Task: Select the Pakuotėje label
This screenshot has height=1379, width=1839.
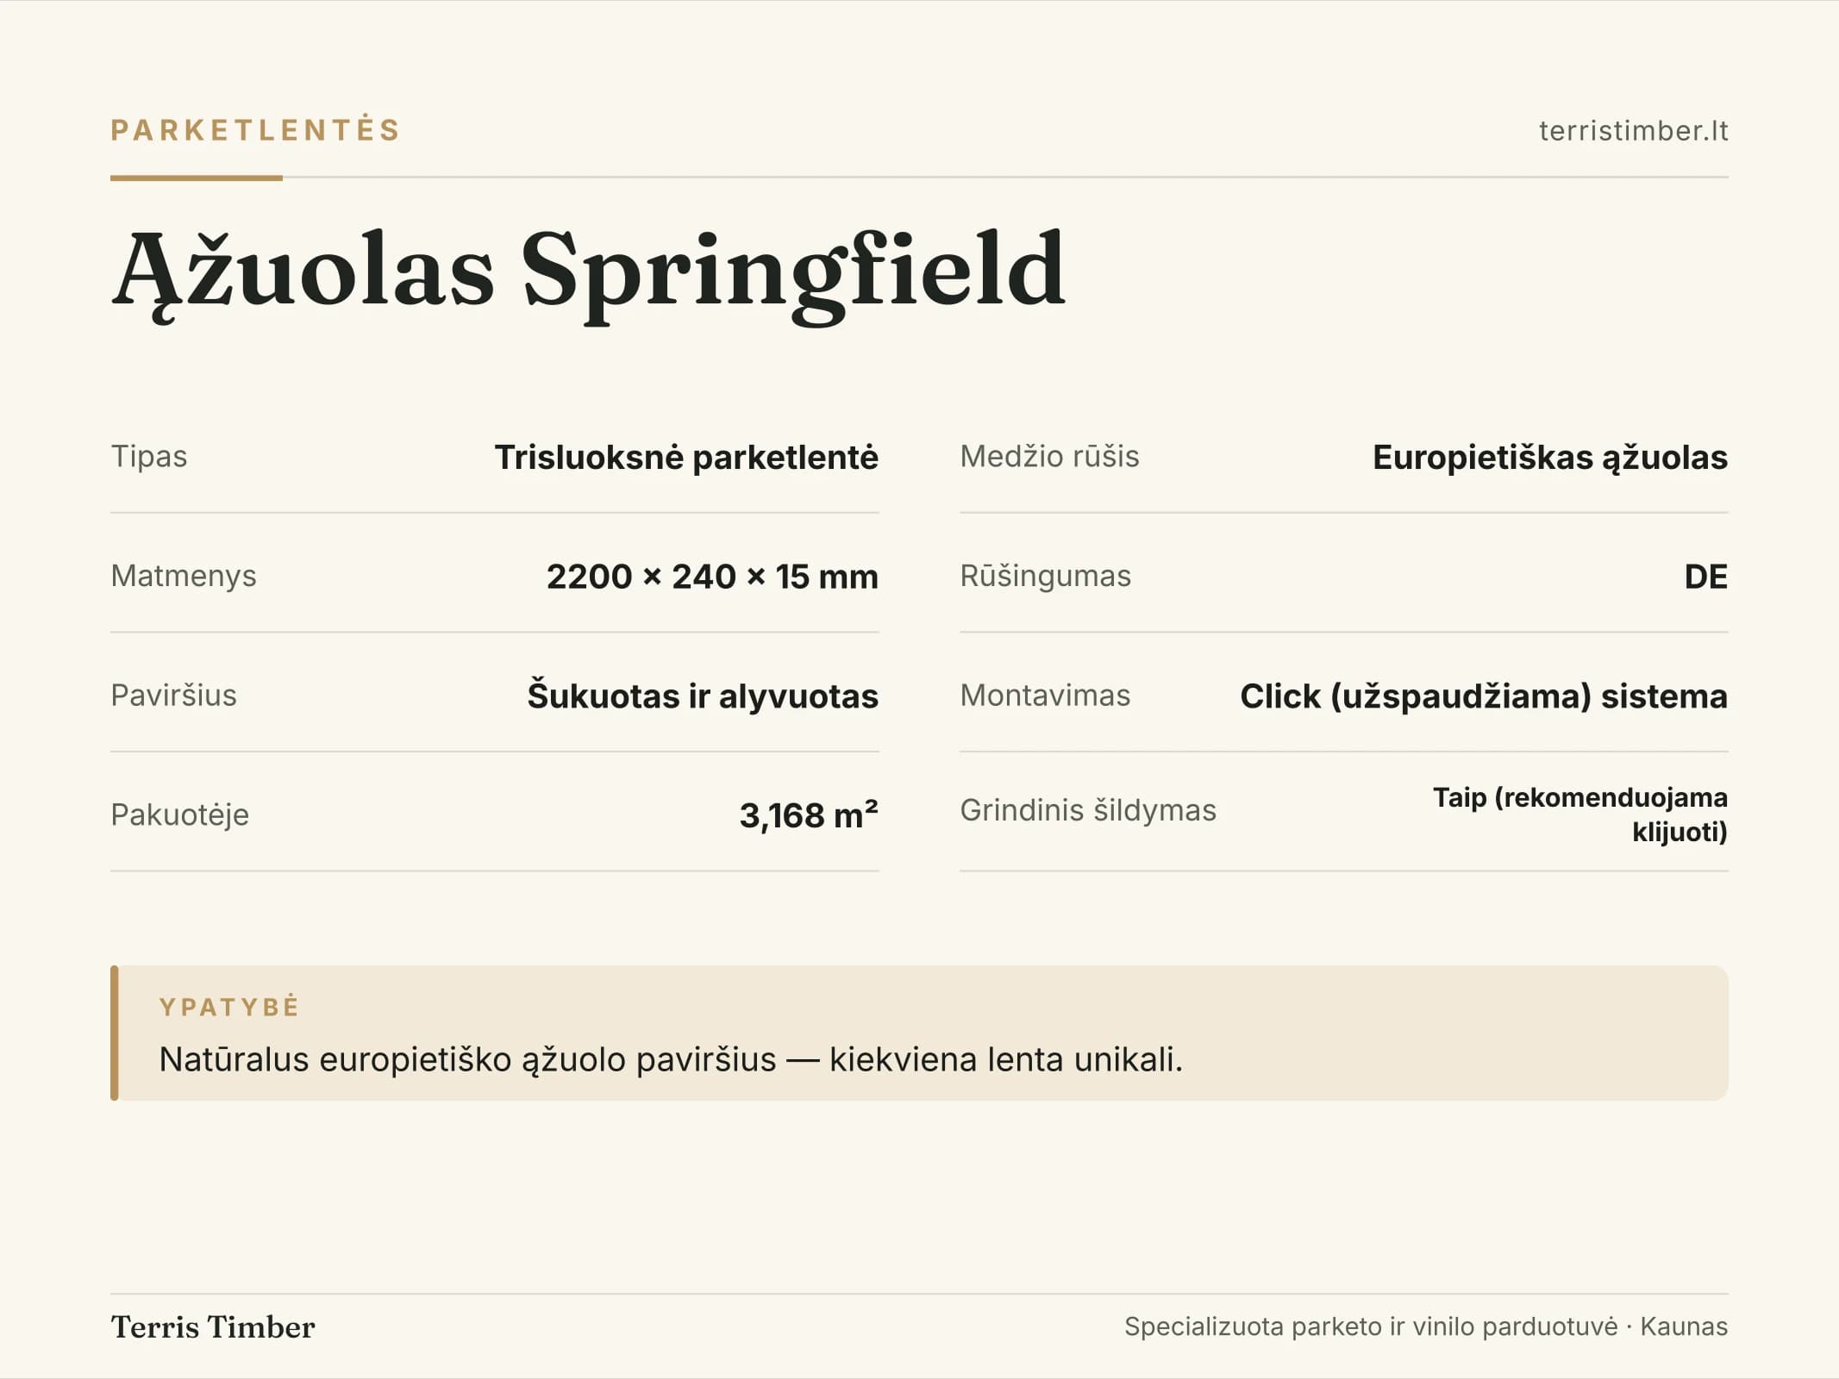Action: coord(179,815)
